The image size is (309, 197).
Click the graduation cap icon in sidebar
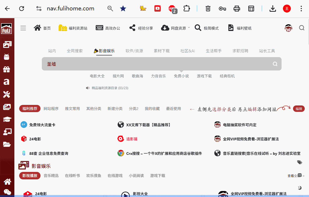tap(7, 119)
